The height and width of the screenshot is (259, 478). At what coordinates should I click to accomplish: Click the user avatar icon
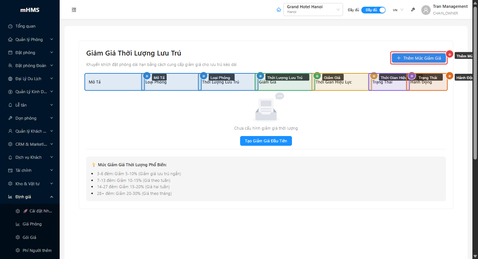click(426, 10)
